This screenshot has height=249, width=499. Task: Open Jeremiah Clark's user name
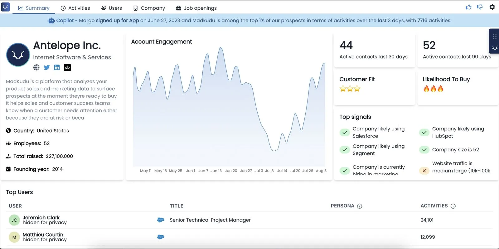pos(41,218)
